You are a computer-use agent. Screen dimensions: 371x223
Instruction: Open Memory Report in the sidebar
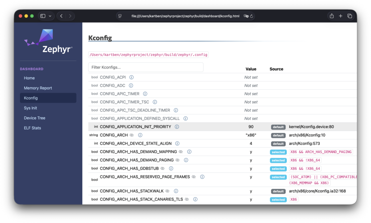click(x=38, y=88)
